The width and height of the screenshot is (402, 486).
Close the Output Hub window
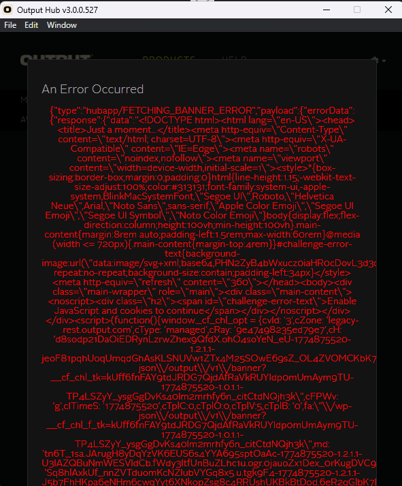[388, 10]
